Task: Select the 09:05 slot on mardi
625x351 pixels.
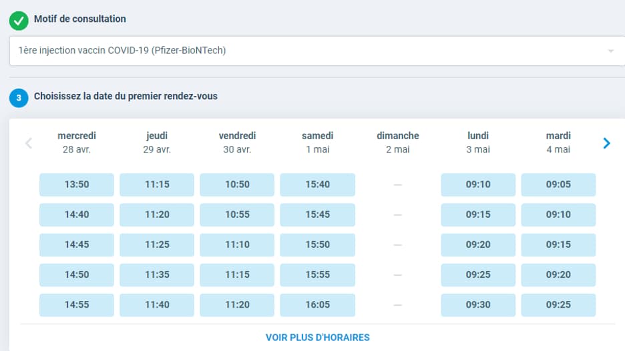Action: coord(558,184)
